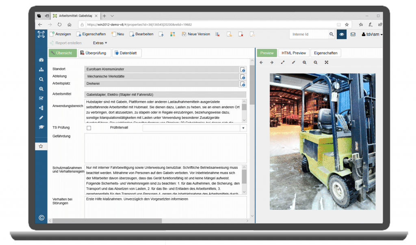This screenshot has height=245, width=416.
Task: Toggle the eye preview button in header
Action: coord(341,34)
